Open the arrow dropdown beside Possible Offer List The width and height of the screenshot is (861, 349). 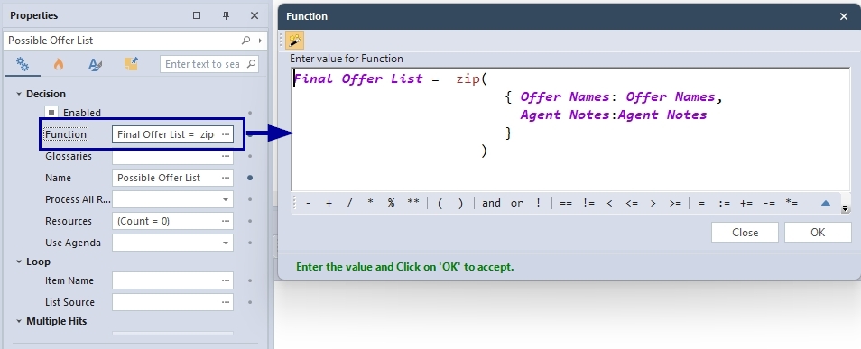pos(260,40)
